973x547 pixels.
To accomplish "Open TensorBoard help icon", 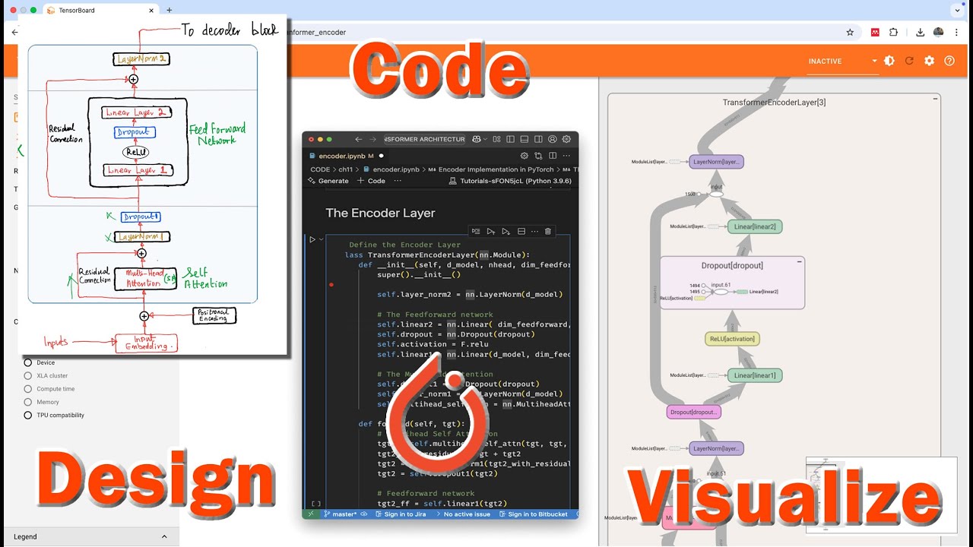I will (x=949, y=61).
